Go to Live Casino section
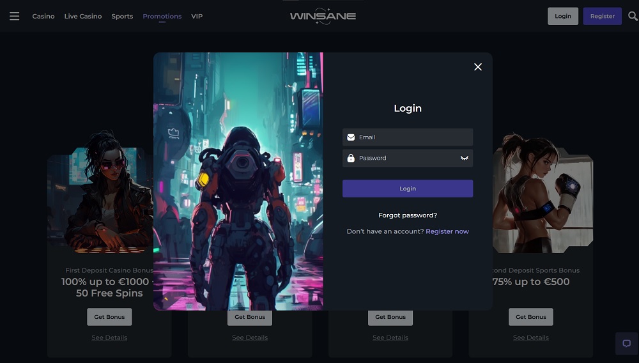 tap(82, 16)
